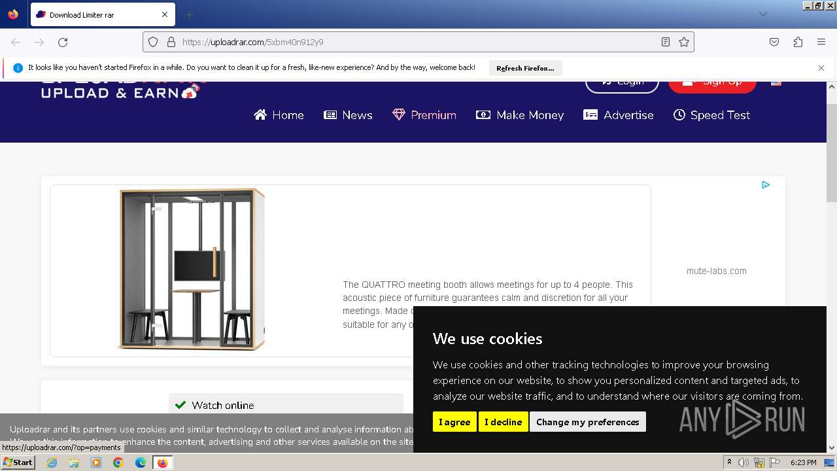Save page to Pocket icon
This screenshot has width=837, height=471.
tap(774, 42)
